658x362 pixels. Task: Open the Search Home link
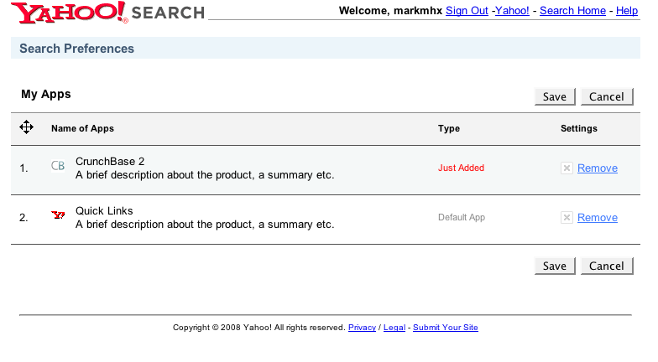572,11
